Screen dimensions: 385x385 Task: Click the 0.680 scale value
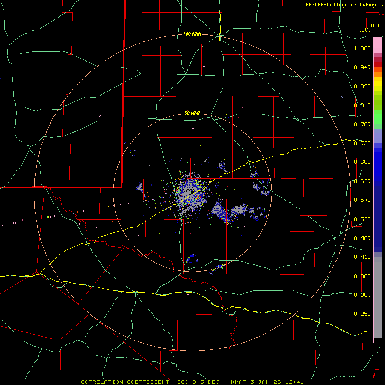point(362,162)
